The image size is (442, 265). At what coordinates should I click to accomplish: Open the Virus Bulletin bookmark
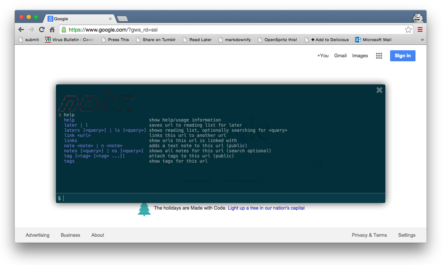tap(70, 40)
